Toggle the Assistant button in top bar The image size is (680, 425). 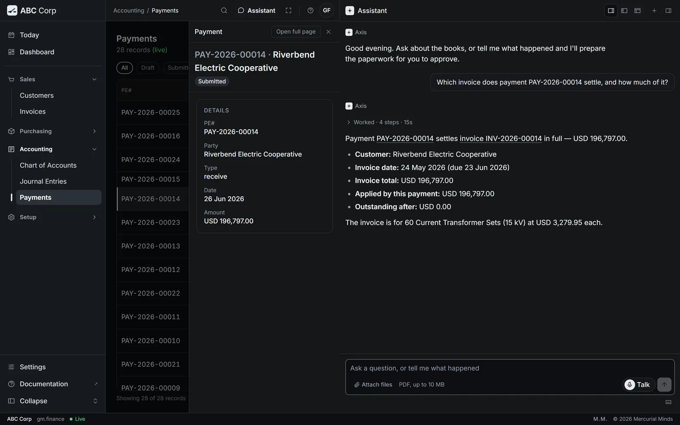tap(256, 11)
